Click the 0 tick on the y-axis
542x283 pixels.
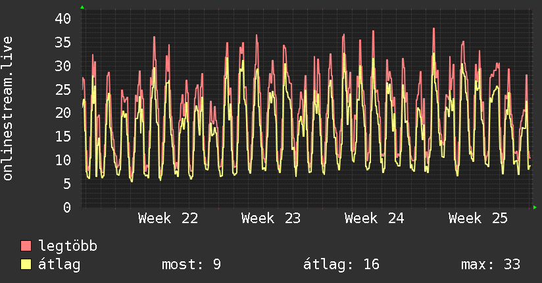tap(67, 207)
